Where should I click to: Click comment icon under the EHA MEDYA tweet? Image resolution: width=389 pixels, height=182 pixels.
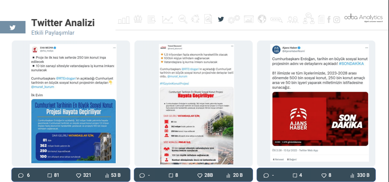pos(21,175)
